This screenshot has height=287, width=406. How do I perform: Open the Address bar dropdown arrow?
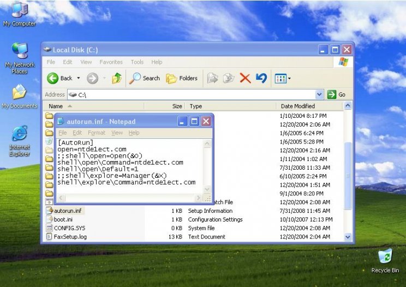coord(319,94)
